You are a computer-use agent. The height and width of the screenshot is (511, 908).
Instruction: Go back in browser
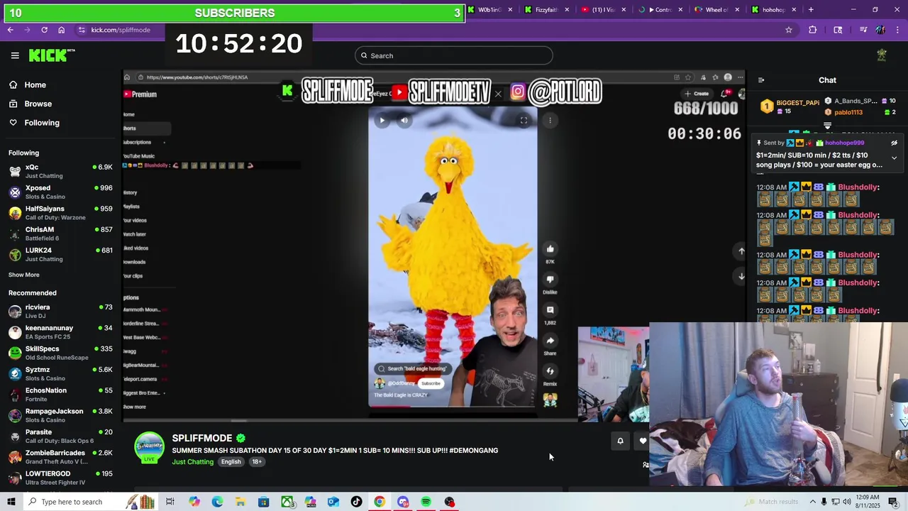11,30
